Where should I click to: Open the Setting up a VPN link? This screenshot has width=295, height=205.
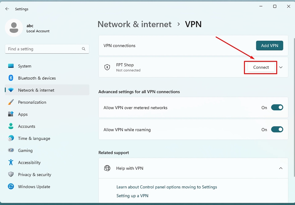132,195
